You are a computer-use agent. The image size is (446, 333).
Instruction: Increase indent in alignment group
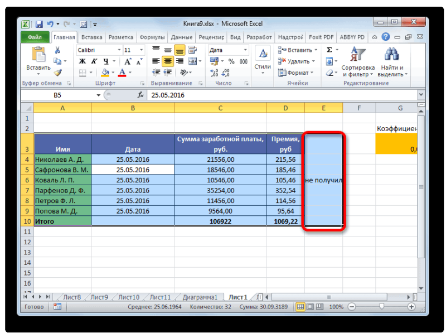(x=168, y=73)
